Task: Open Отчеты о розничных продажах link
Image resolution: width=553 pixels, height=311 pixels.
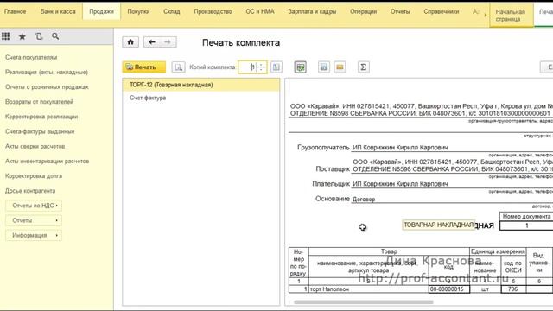Action: [x=47, y=86]
